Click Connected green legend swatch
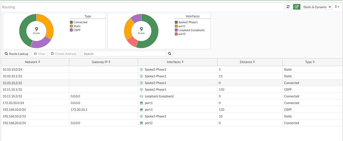Image resolution: width=343 pixels, height=141 pixels. pyautogui.click(x=71, y=22)
